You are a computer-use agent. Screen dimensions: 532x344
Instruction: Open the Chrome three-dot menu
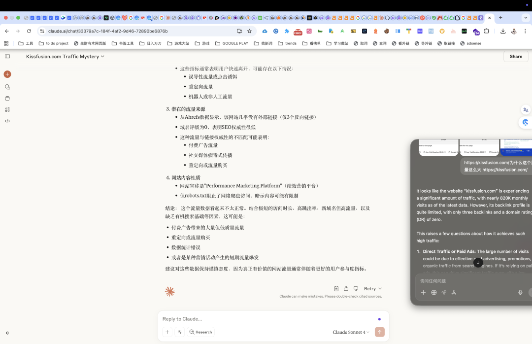click(525, 31)
